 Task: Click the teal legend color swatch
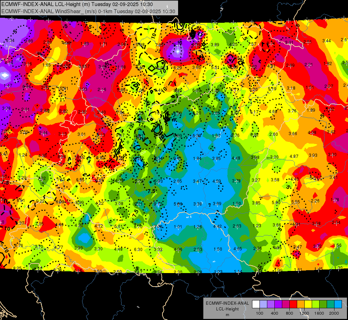[x=331, y=304]
